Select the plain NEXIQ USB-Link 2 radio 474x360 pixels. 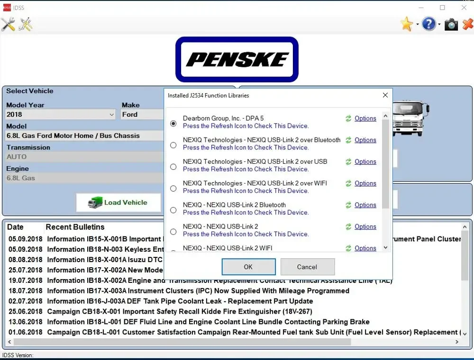(173, 232)
